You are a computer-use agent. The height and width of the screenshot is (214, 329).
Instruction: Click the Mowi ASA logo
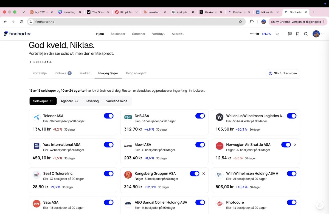pos(128,146)
